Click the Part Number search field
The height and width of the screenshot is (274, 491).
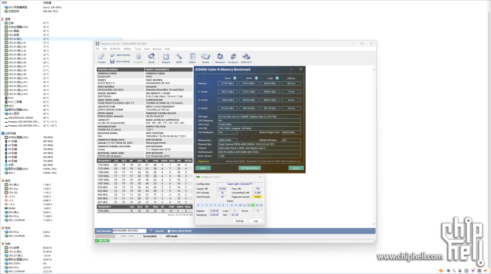(x=129, y=231)
